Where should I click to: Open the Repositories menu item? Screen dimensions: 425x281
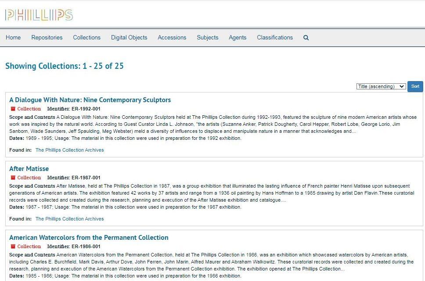click(x=47, y=38)
